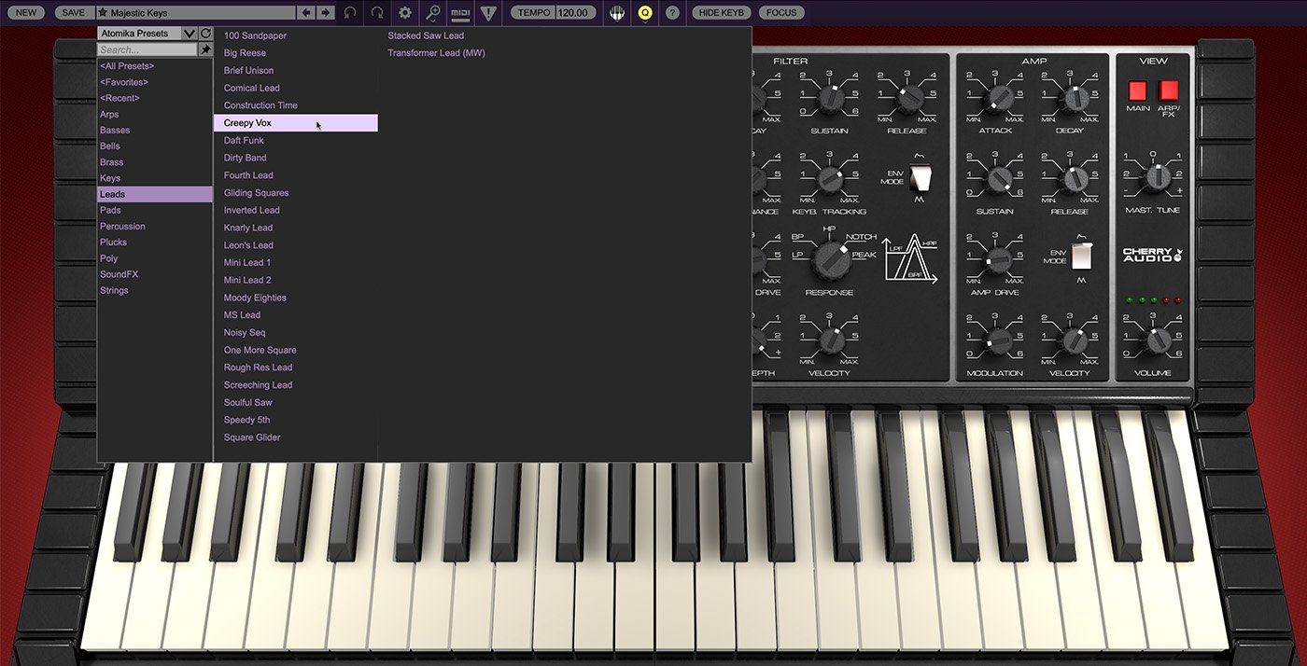Toggle the yellow Q quantize icon

coord(644,12)
